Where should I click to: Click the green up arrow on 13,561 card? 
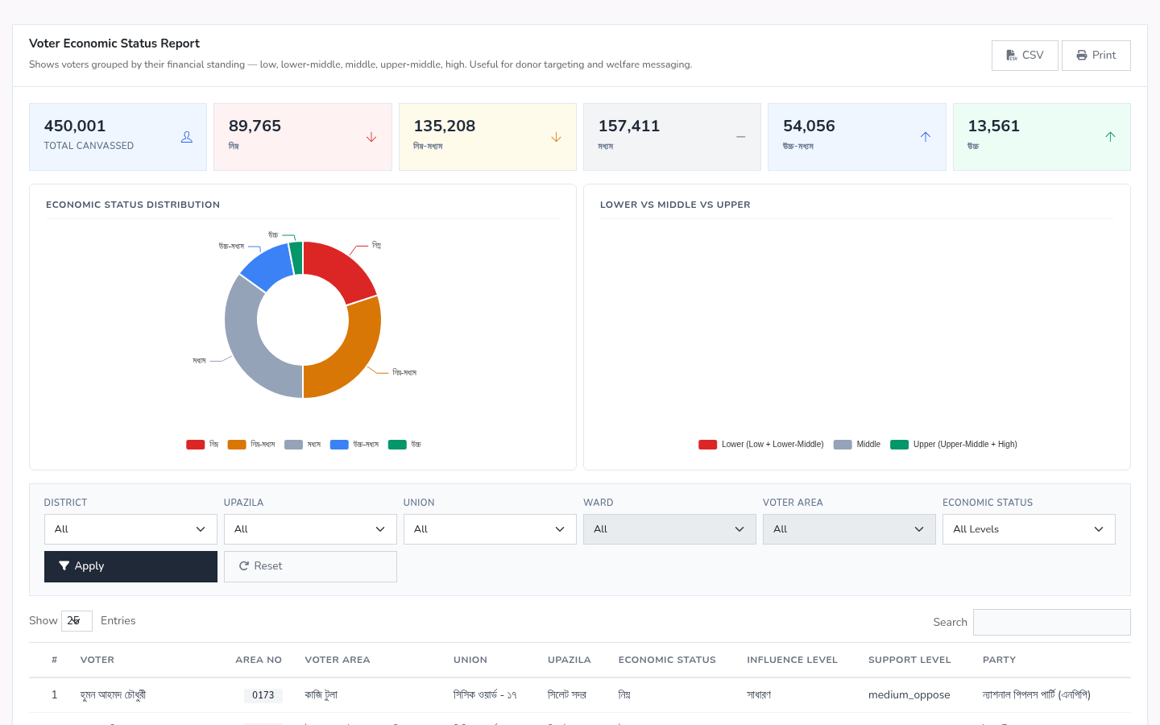(1110, 137)
